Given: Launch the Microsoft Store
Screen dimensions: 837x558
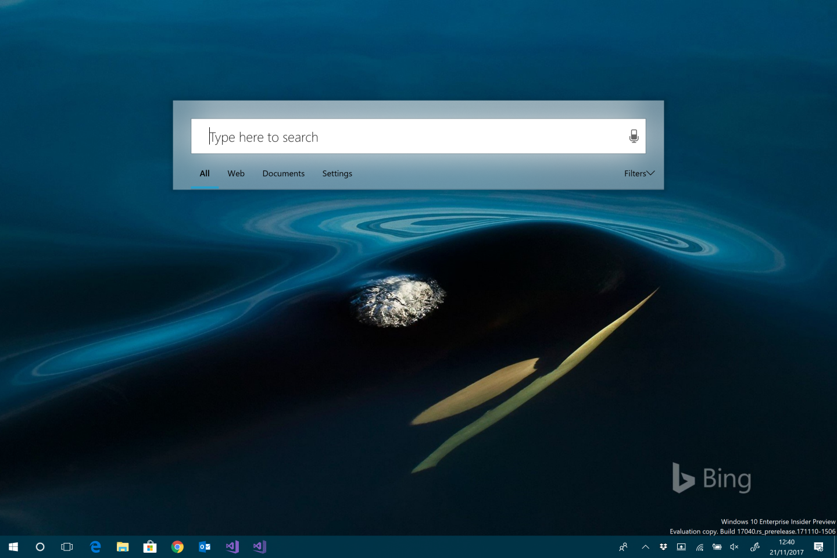Looking at the screenshot, I should (x=150, y=546).
